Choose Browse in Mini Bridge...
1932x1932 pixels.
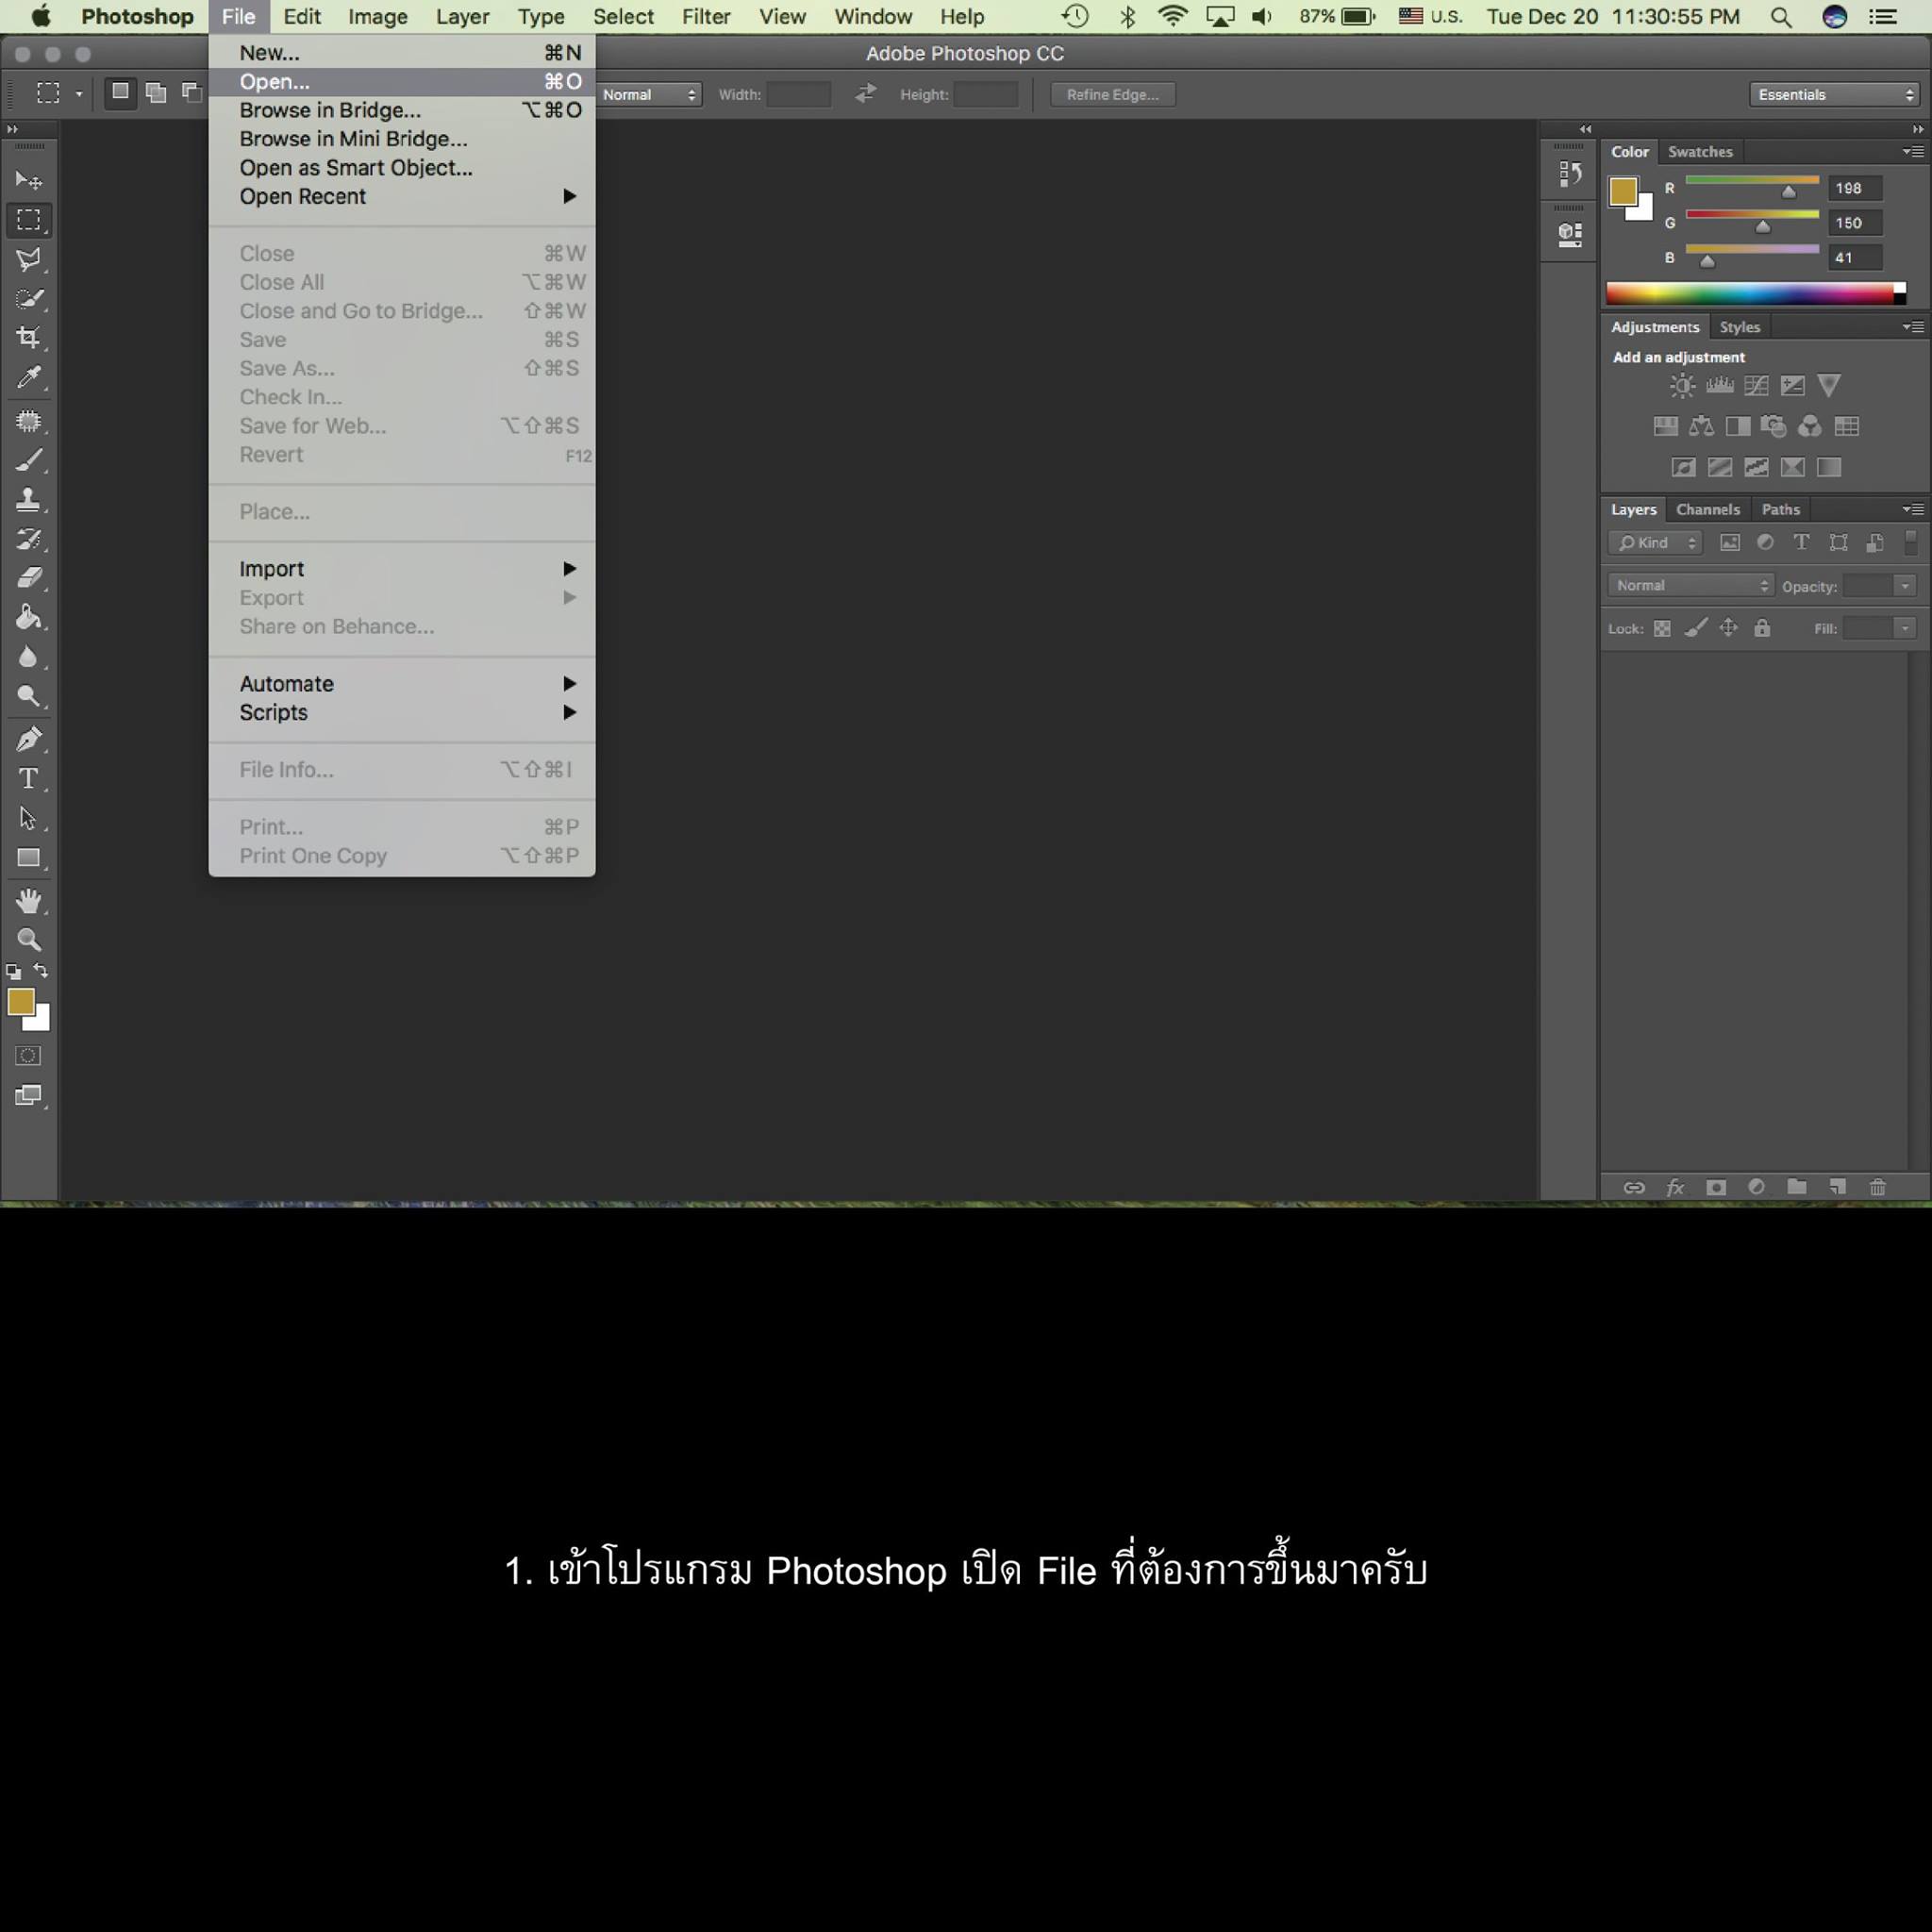coord(402,139)
